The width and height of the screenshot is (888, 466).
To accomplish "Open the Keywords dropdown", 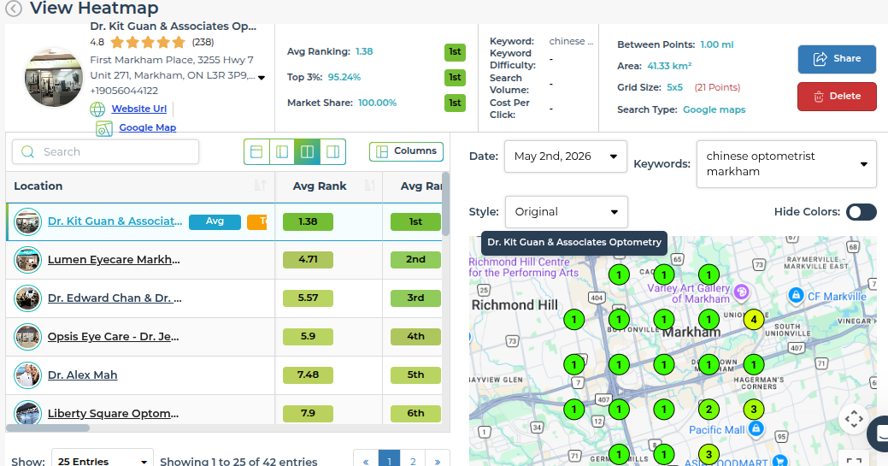I will (x=786, y=164).
